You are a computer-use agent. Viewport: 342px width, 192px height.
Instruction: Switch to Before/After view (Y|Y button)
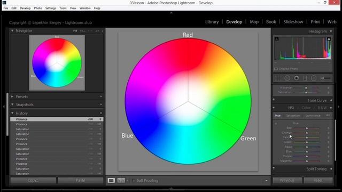point(121,180)
